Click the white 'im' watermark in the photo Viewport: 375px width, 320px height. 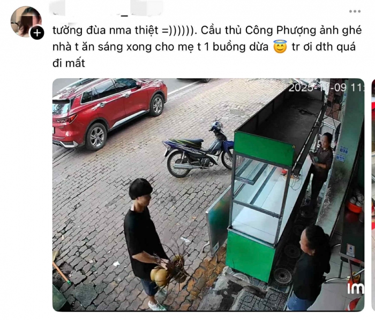tap(356, 288)
